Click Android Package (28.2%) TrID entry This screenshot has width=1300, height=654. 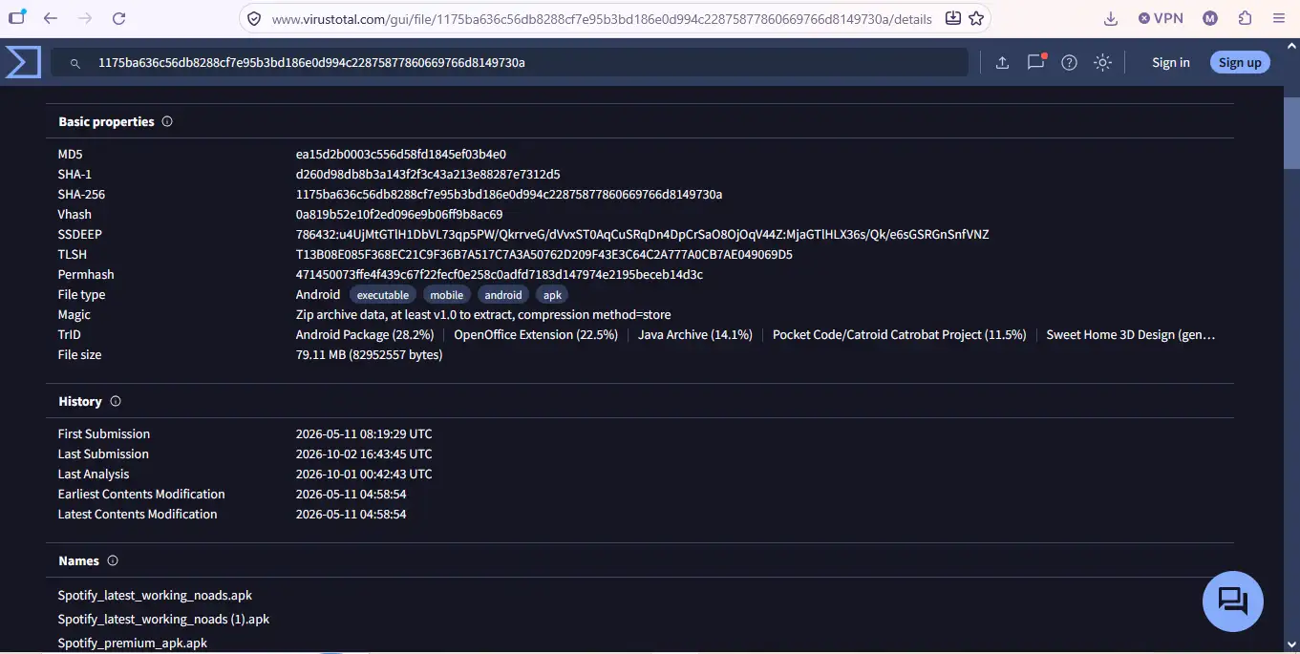[365, 334]
